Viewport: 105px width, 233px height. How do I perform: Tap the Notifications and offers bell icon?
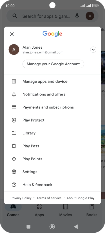14,94
